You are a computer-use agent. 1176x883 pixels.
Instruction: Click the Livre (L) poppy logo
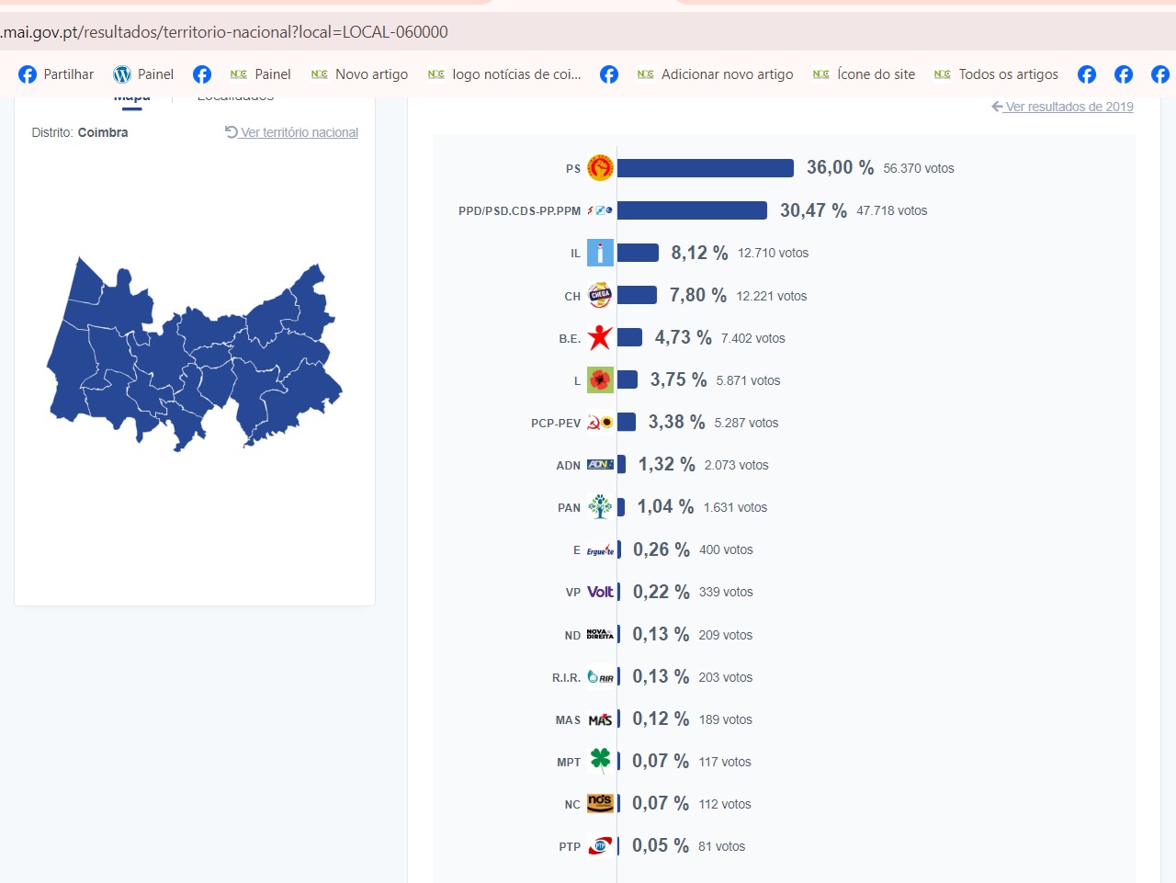600,380
